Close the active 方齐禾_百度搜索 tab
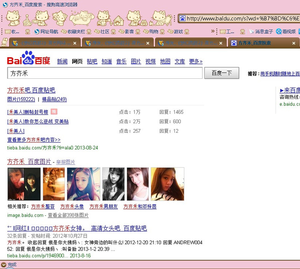This screenshot has width=300, height=269. coord(294,43)
